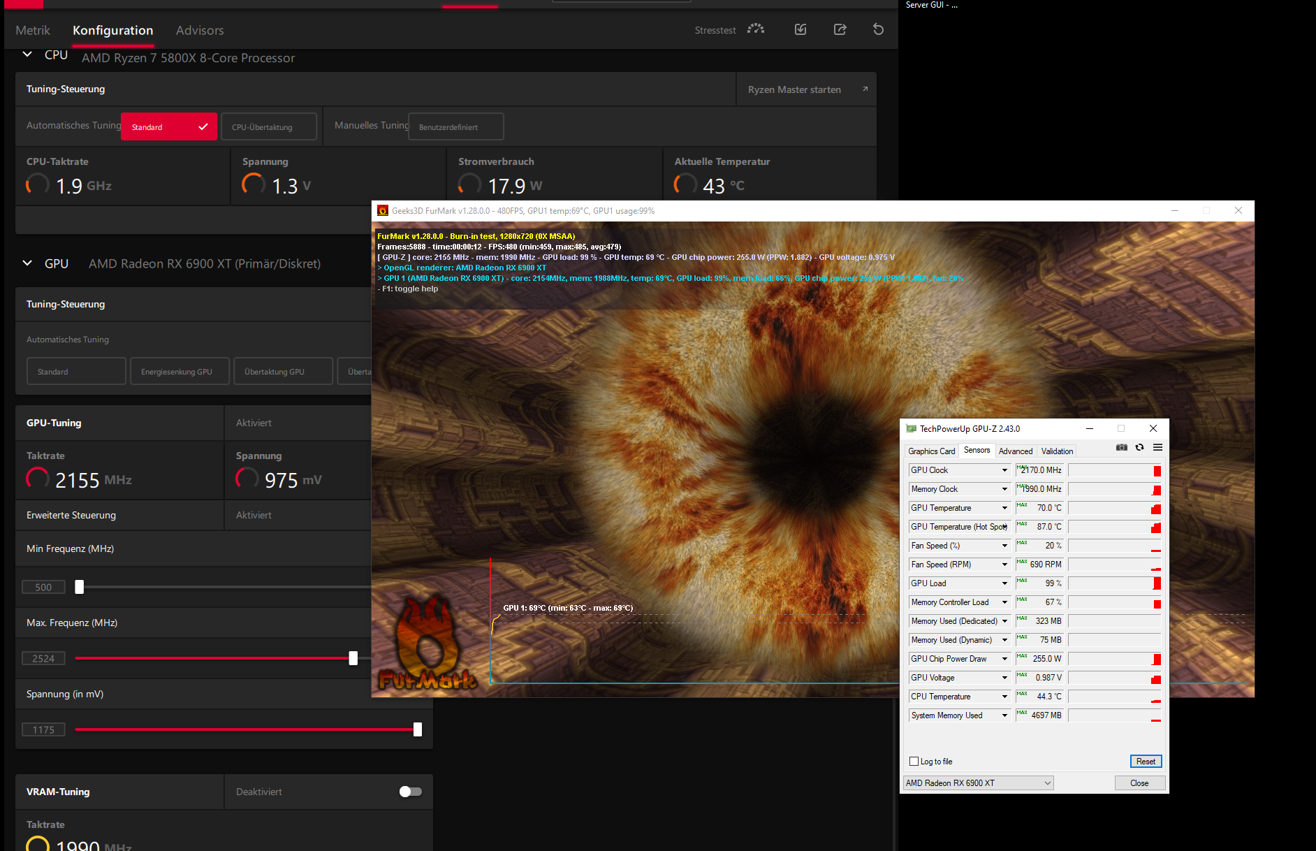Open GPU-Z Sensors tab
Viewport: 1316px width, 851px height.
click(977, 450)
